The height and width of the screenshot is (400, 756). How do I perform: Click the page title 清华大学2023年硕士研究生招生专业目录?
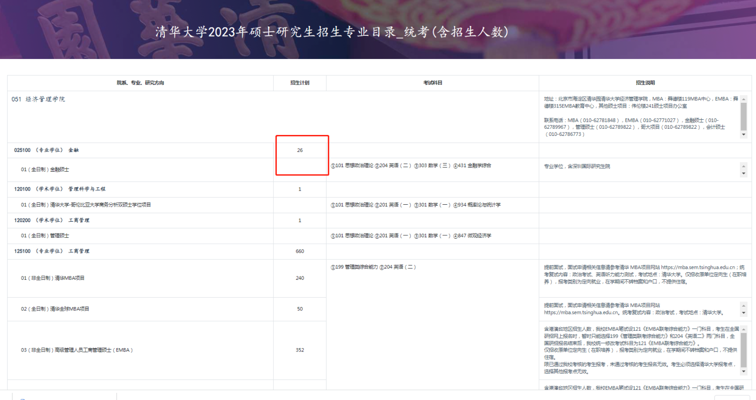[x=332, y=32]
